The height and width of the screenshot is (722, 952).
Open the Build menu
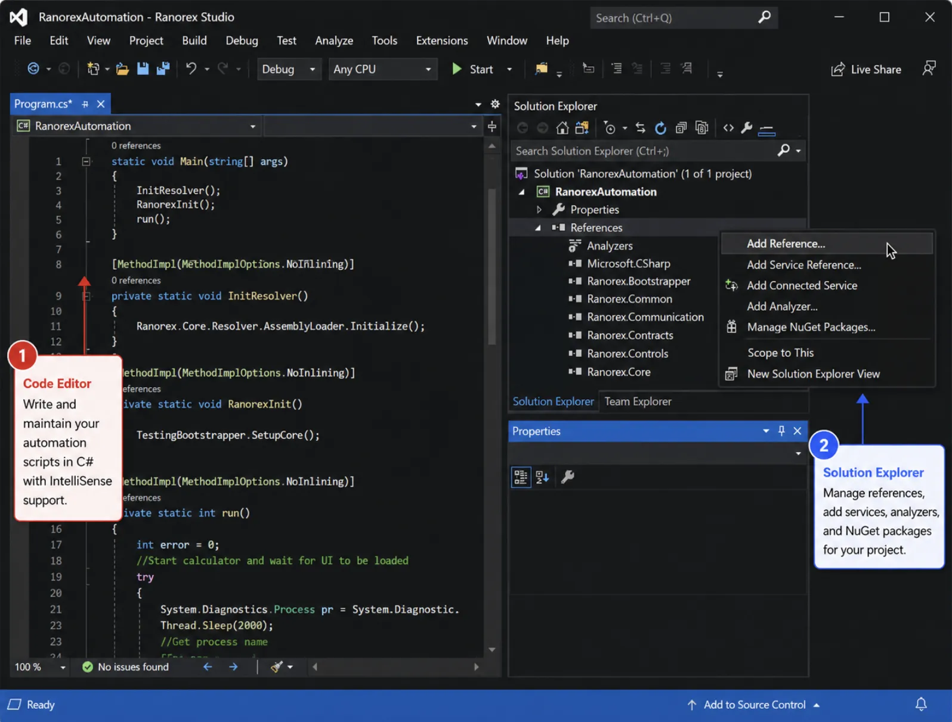point(194,41)
